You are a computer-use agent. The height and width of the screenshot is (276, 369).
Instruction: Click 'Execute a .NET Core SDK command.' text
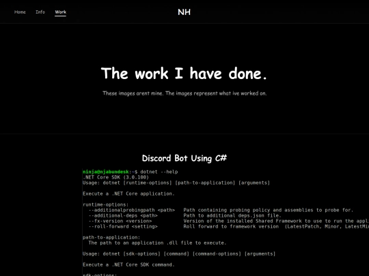[128, 264]
